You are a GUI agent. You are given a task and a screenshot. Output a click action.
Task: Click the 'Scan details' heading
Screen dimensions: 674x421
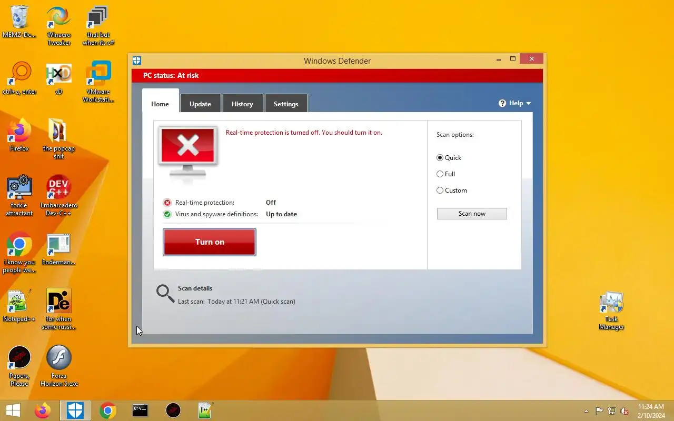click(195, 288)
